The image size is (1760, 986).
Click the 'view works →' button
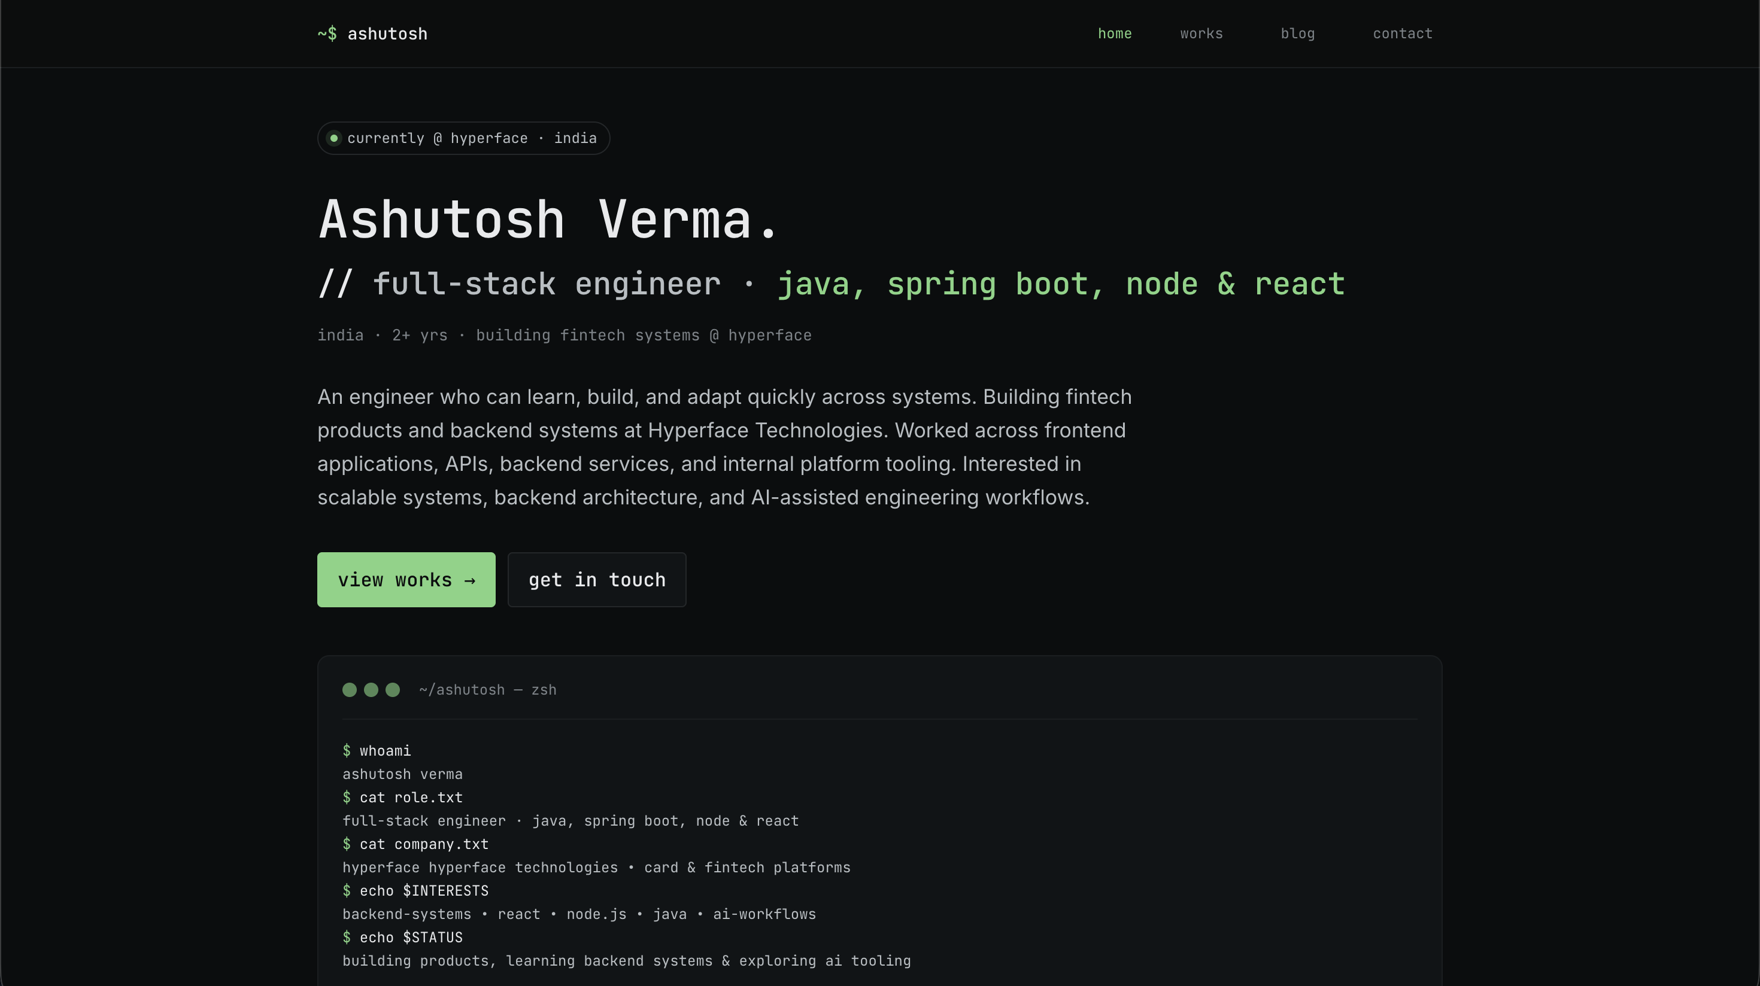click(406, 580)
